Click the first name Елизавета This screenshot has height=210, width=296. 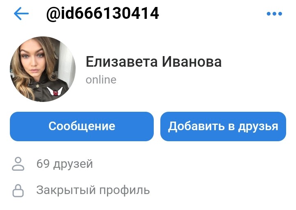pyautogui.click(x=122, y=62)
